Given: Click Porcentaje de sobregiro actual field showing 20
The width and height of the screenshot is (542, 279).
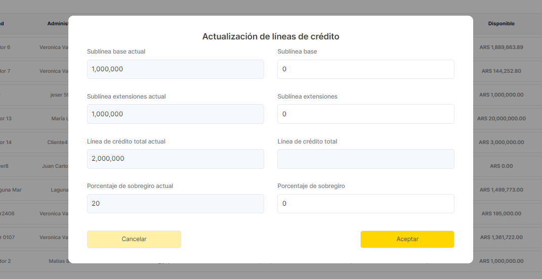Looking at the screenshot, I should (x=175, y=204).
